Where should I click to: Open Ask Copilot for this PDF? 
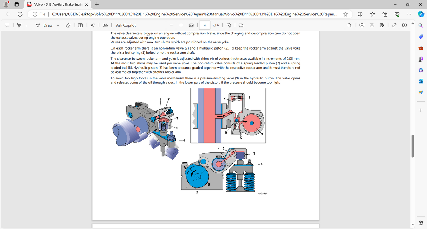coord(126,25)
